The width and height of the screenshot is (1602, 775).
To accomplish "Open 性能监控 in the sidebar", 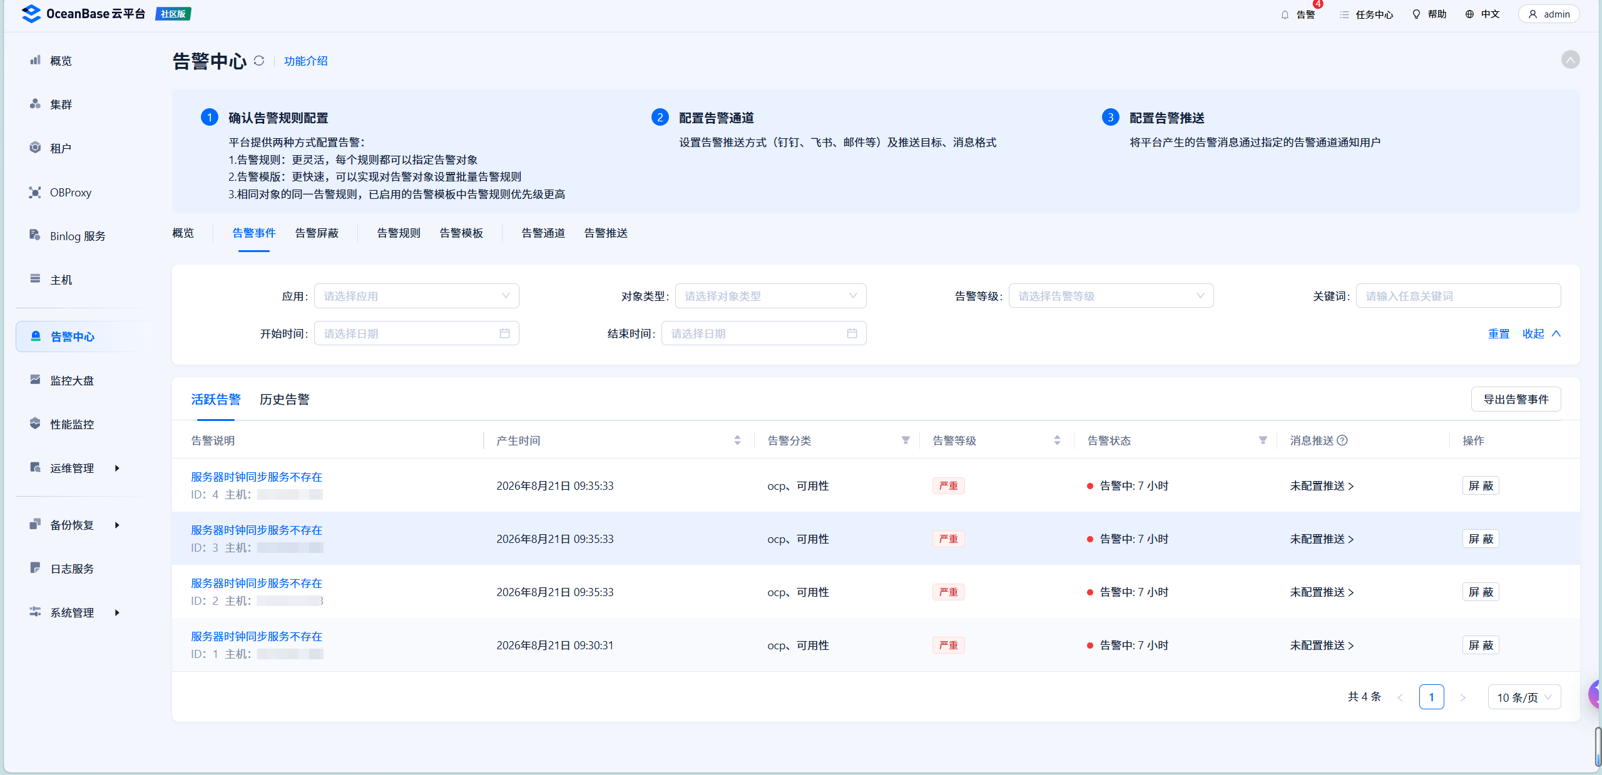I will (x=72, y=424).
